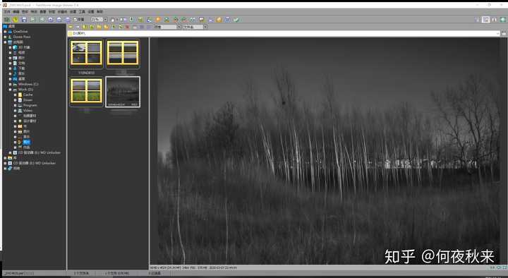Click the green globe icon at toolbar far right
Screen dimensions: 508x278
pos(503,20)
